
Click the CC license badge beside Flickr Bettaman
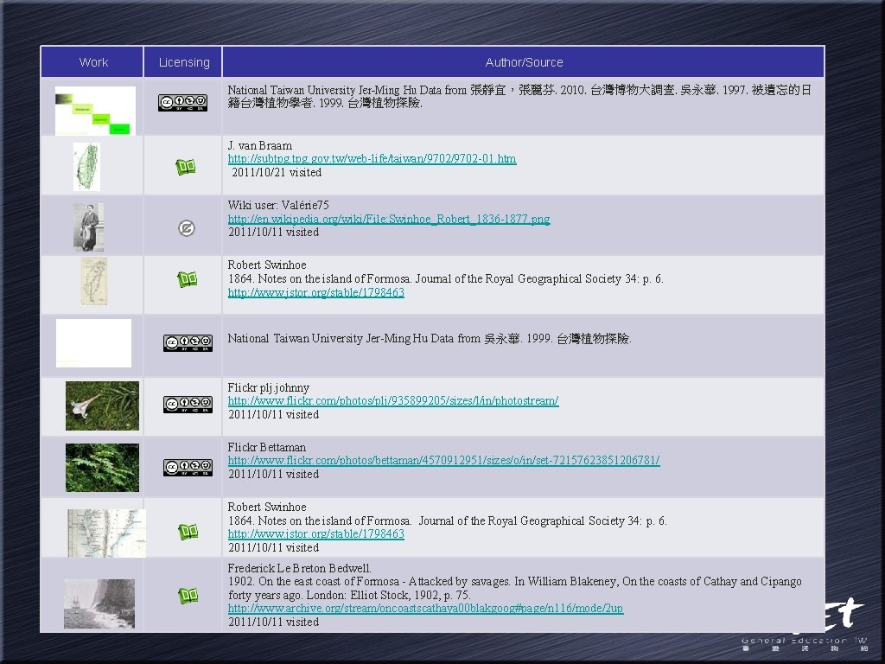(188, 467)
